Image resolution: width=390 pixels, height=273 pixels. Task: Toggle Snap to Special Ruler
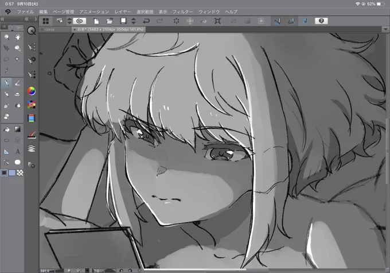(x=291, y=21)
